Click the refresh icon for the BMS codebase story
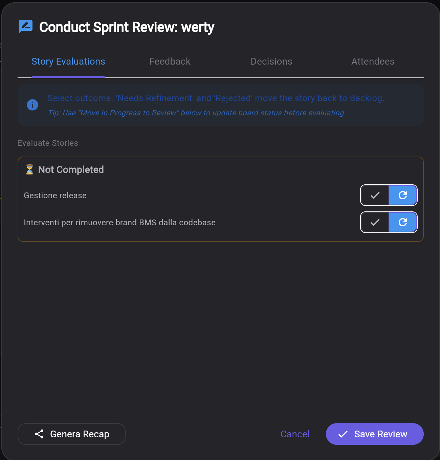 point(403,222)
